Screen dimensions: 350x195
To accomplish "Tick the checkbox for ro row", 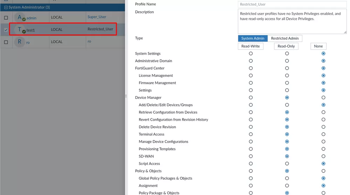I will [6, 42].
